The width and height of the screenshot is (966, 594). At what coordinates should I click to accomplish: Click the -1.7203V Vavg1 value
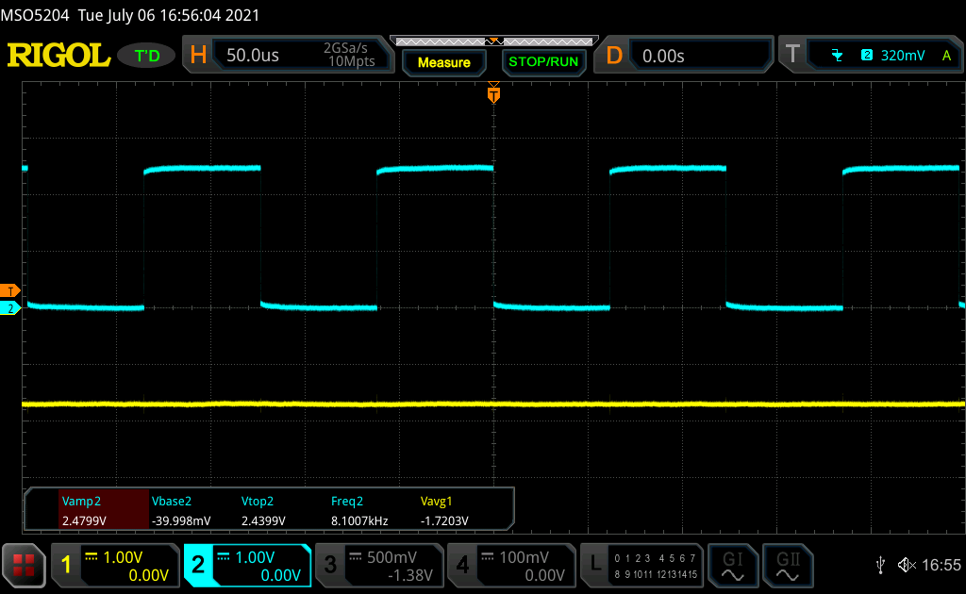click(x=444, y=520)
